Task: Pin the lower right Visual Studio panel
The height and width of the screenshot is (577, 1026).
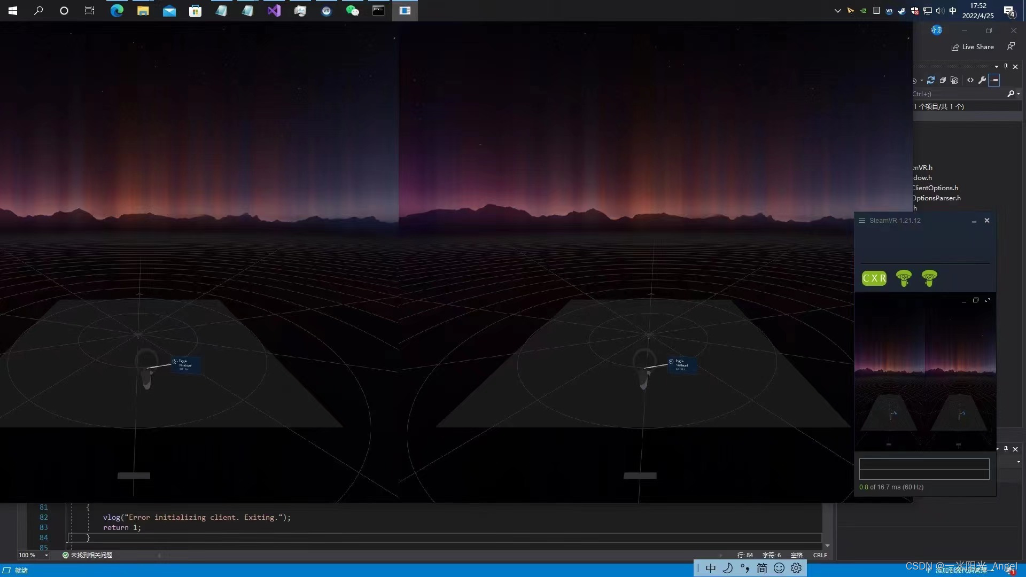Action: (1006, 449)
